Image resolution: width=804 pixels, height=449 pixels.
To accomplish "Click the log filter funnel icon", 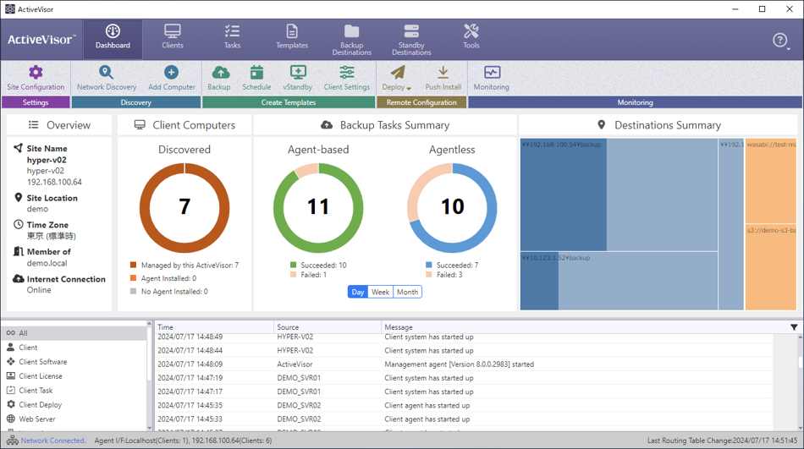I will click(794, 327).
